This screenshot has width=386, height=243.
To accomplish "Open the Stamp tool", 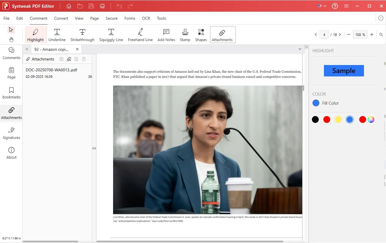I will pyautogui.click(x=185, y=35).
